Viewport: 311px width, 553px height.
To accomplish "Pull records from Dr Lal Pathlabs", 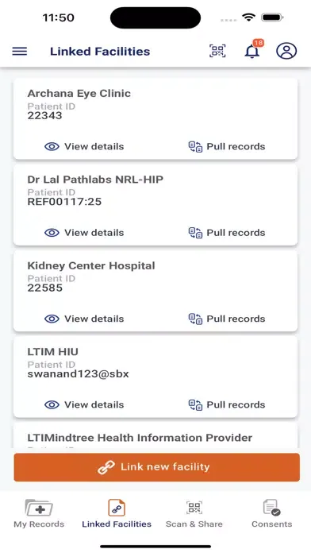I will point(227,233).
